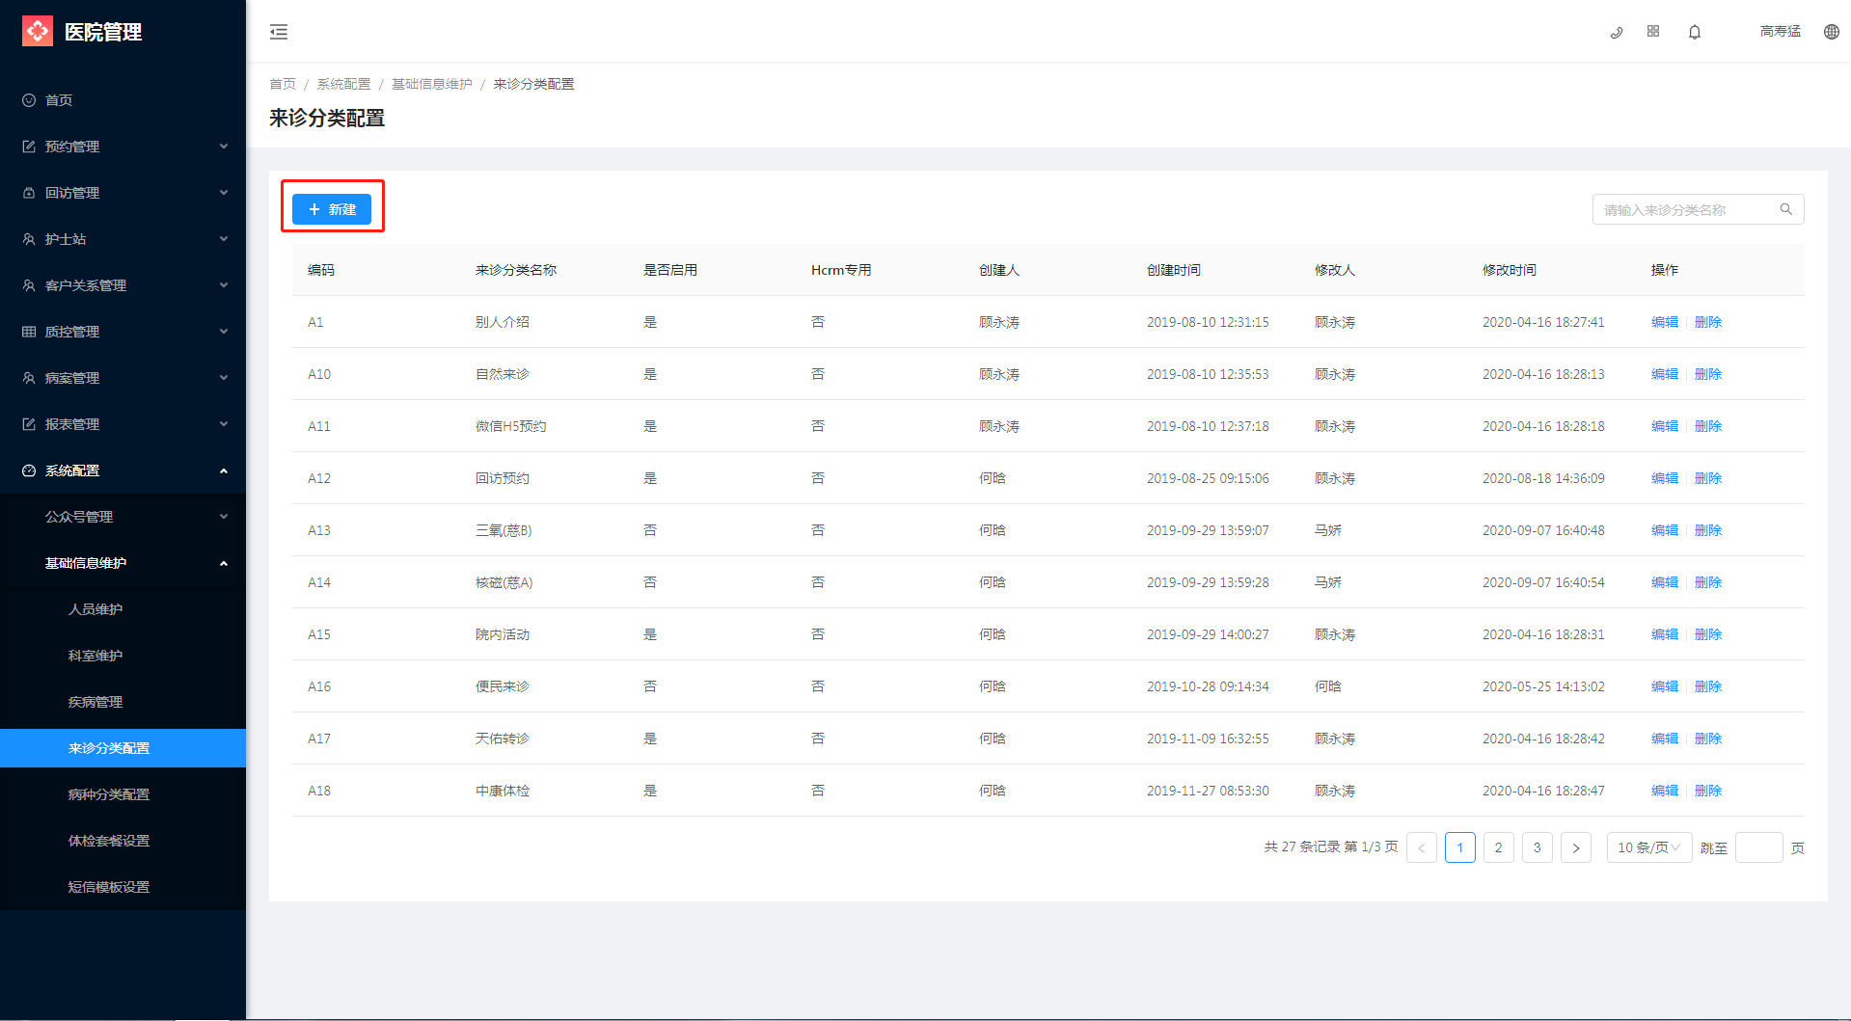This screenshot has width=1851, height=1021.
Task: Click the hospital management logo icon
Action: tap(38, 31)
